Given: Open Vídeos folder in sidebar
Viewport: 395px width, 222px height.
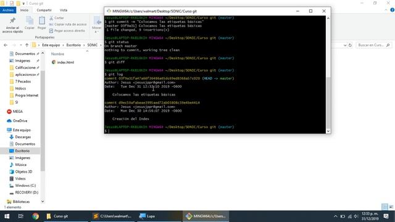Looking at the screenshot, I should pos(18,178).
